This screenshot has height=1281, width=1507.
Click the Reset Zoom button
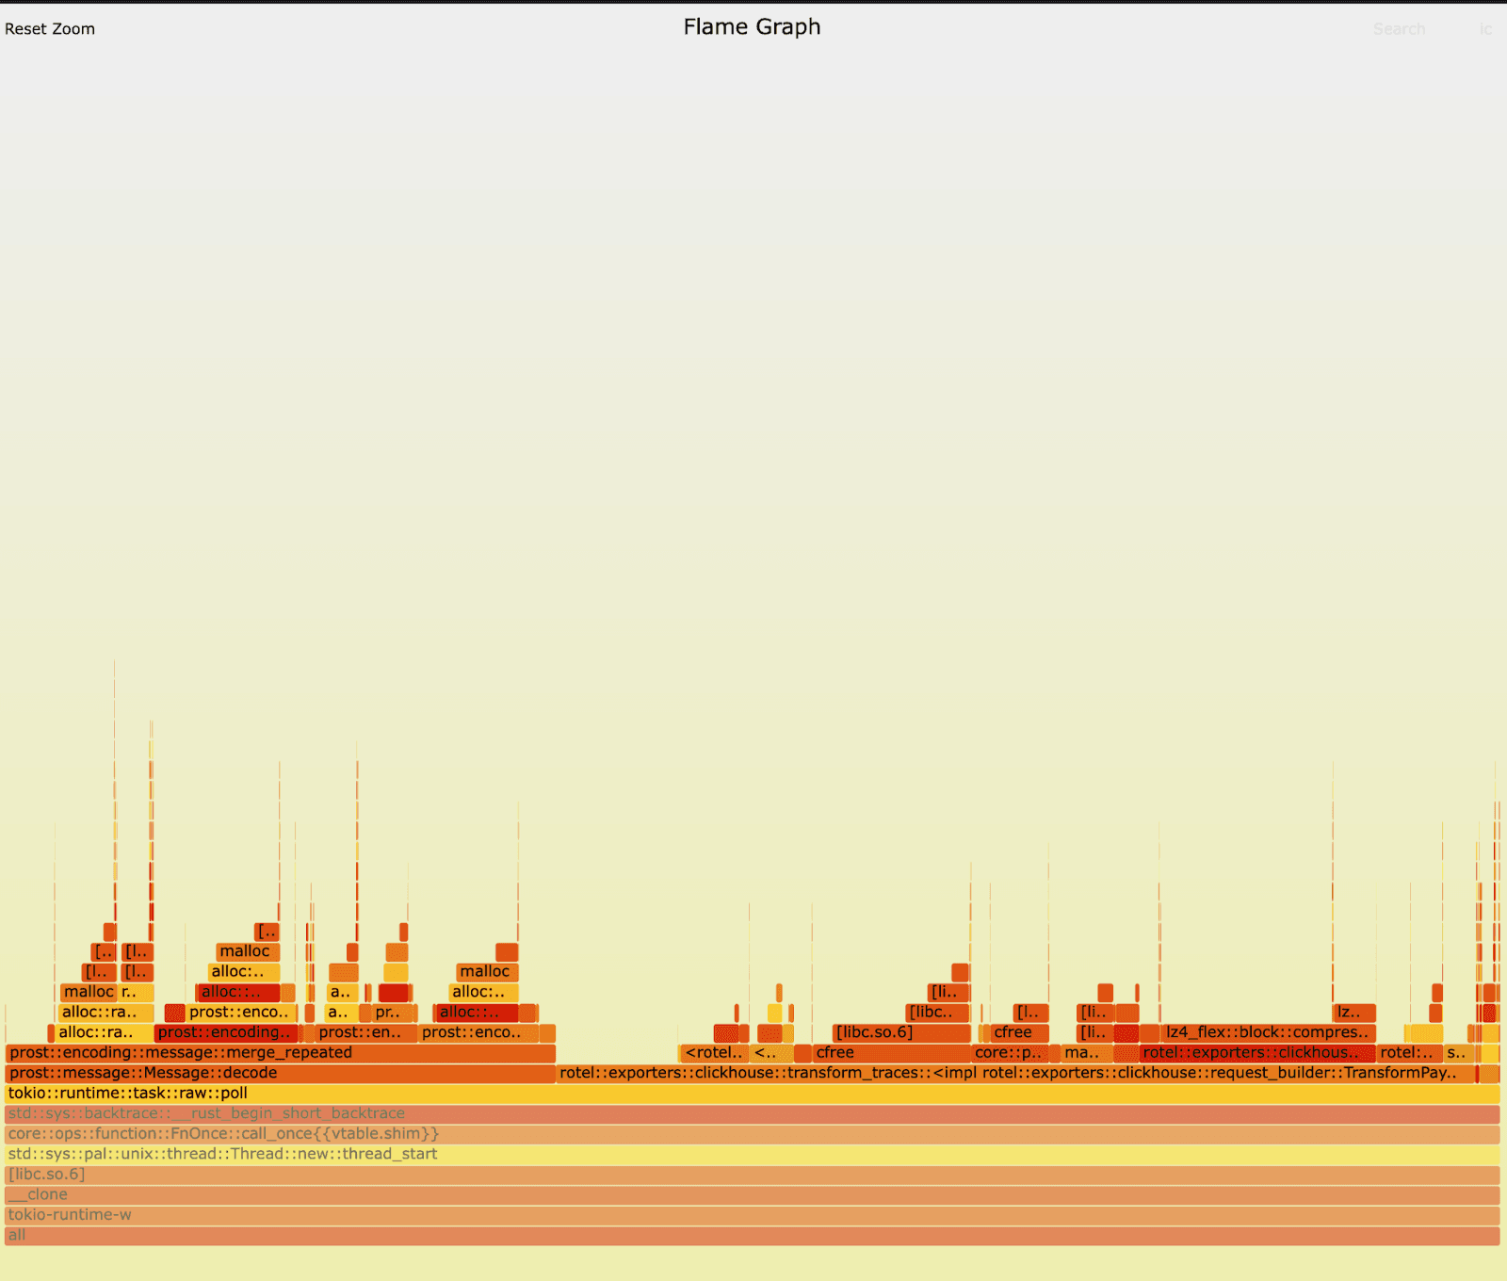coord(50,28)
